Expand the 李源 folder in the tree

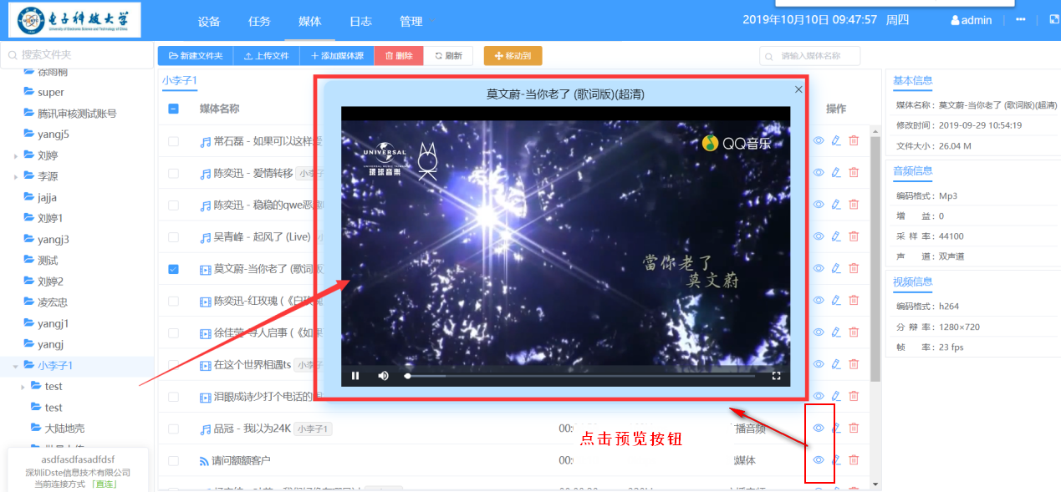click(16, 177)
